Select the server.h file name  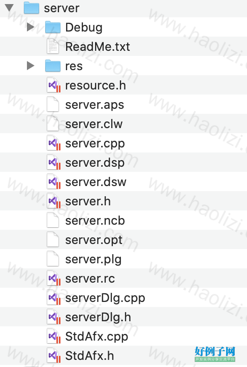88,201
